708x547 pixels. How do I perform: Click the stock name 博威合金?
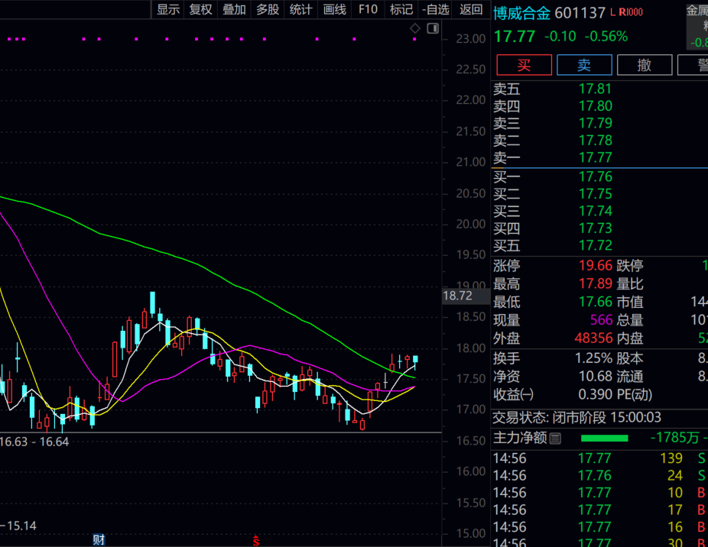(x=521, y=13)
